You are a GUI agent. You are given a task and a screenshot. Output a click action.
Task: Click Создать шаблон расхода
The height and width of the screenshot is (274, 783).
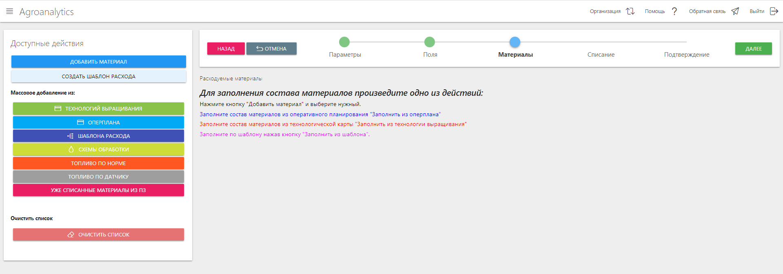98,76
